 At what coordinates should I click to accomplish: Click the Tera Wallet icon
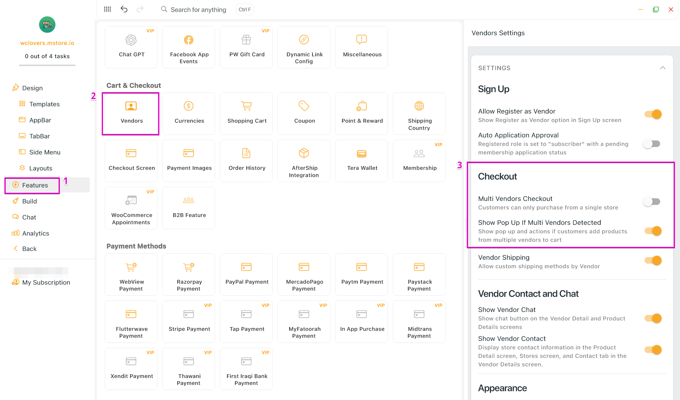pyautogui.click(x=361, y=153)
